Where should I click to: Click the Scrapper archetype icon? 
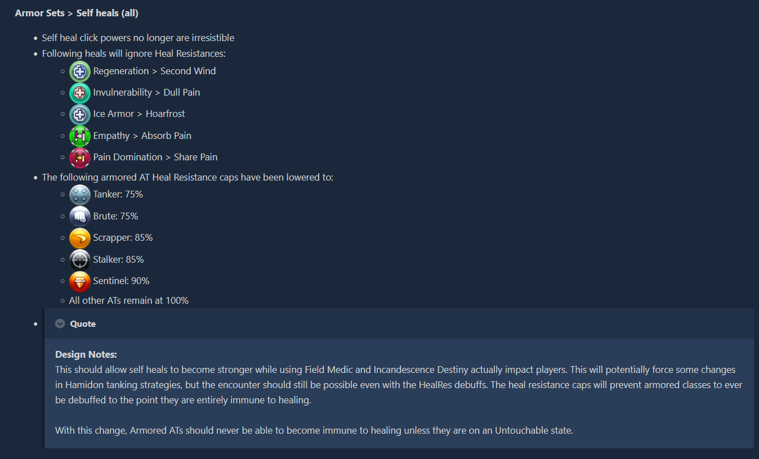[80, 238]
